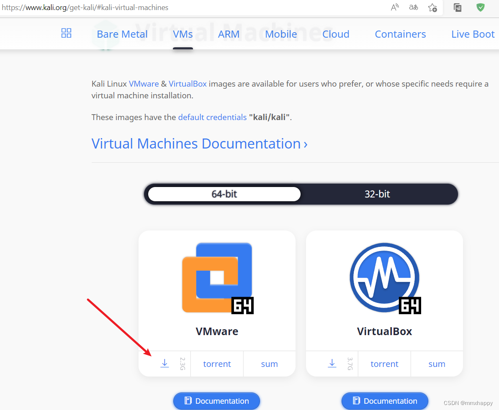
Task: Download the VirtualBox image with arrow icon
Action: coord(332,364)
